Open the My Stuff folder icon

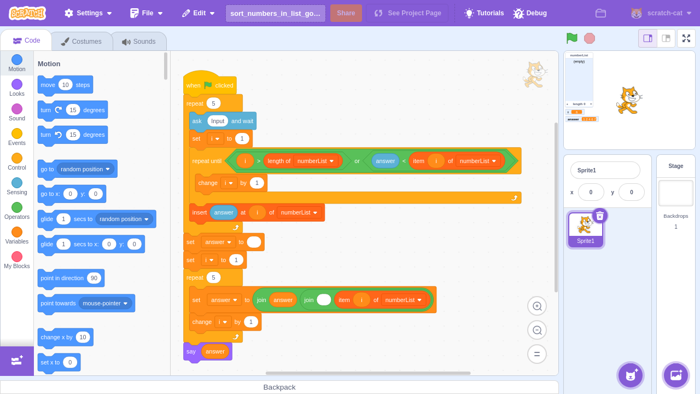[600, 13]
